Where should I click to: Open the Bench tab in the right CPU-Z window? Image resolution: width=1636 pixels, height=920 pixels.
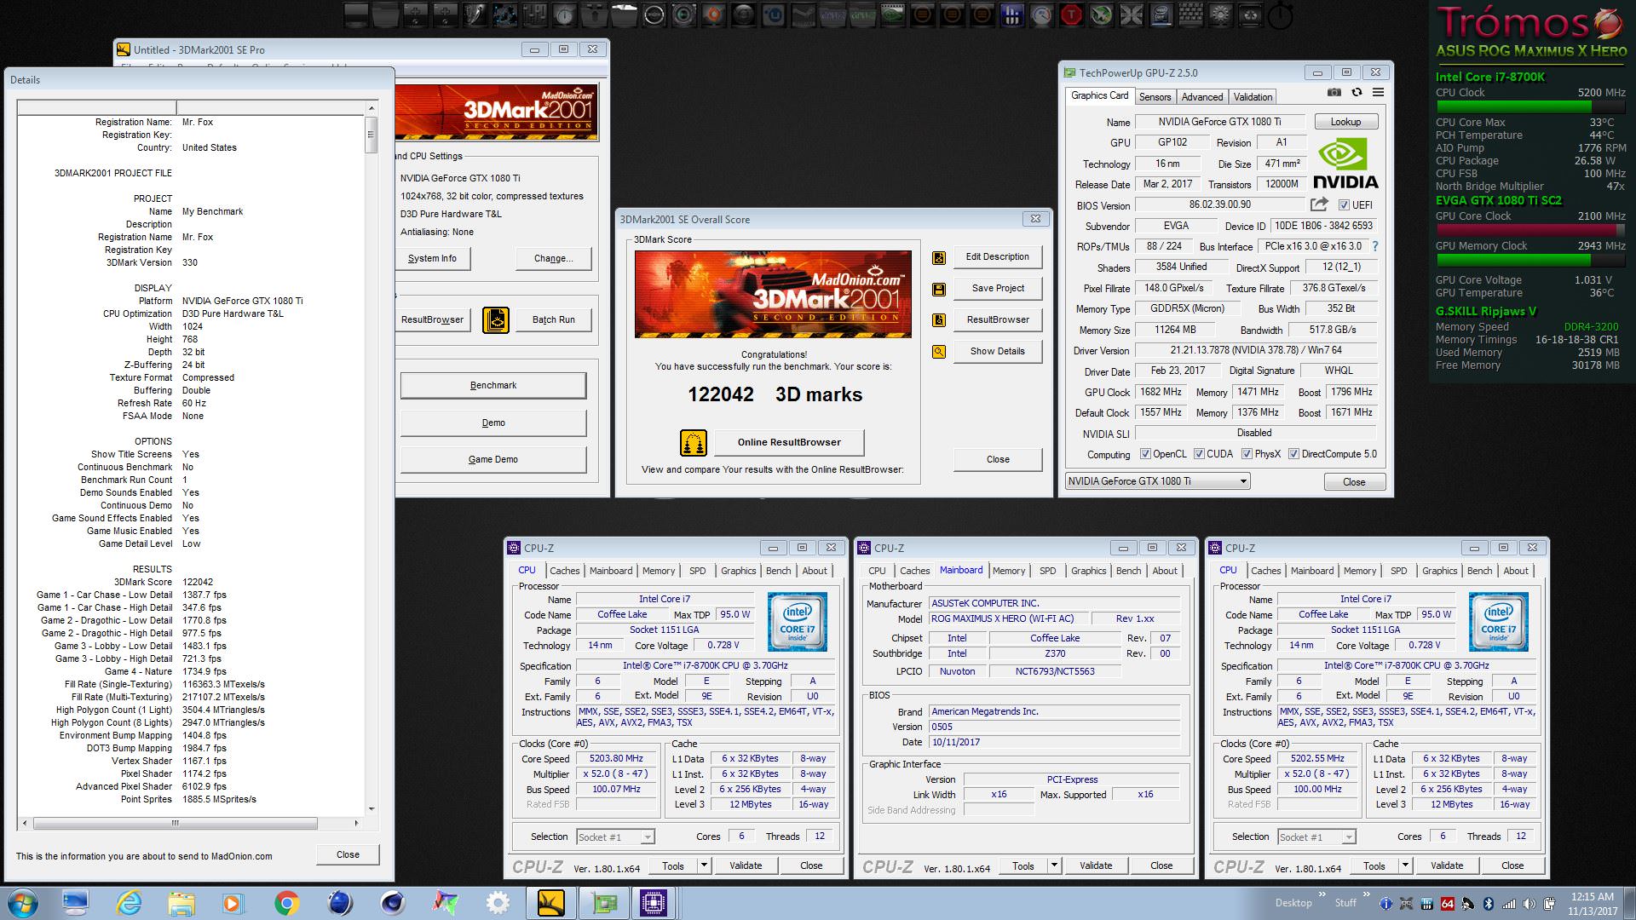coord(1479,571)
